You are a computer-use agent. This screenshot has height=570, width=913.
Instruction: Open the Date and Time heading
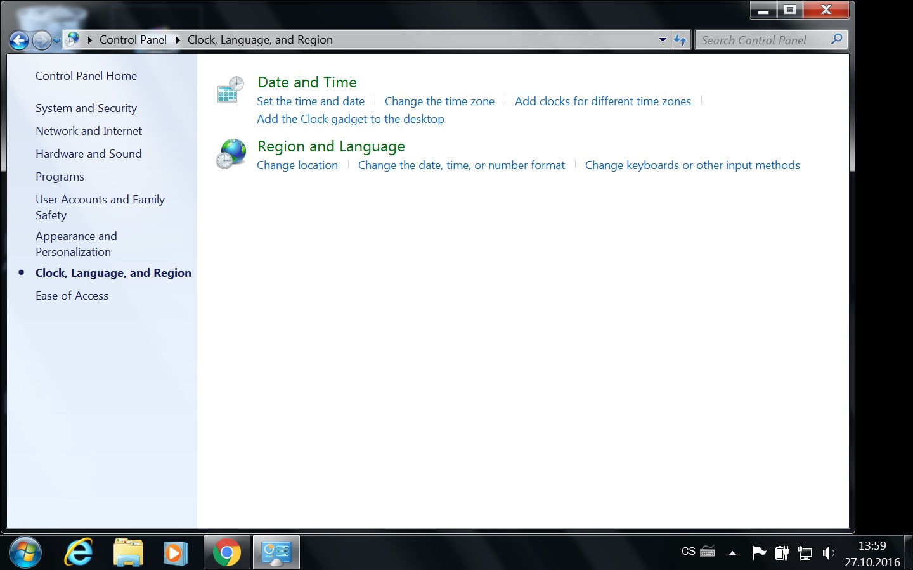[x=307, y=82]
